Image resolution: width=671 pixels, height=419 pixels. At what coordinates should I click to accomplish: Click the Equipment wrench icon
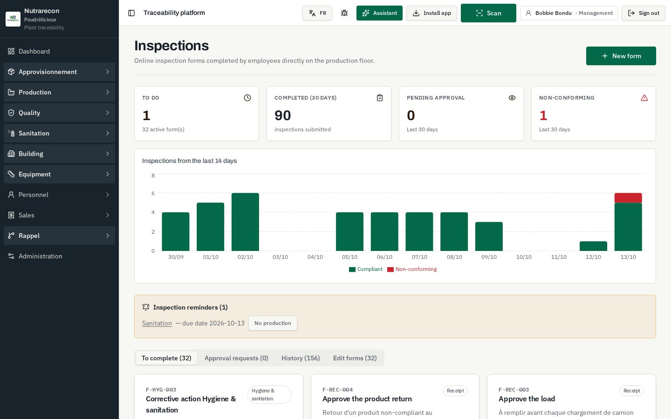coord(11,174)
